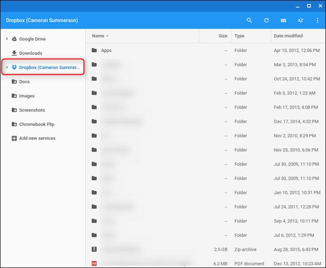Click the Apps folder icon
This screenshot has height=268, width=326.
[x=94, y=51]
